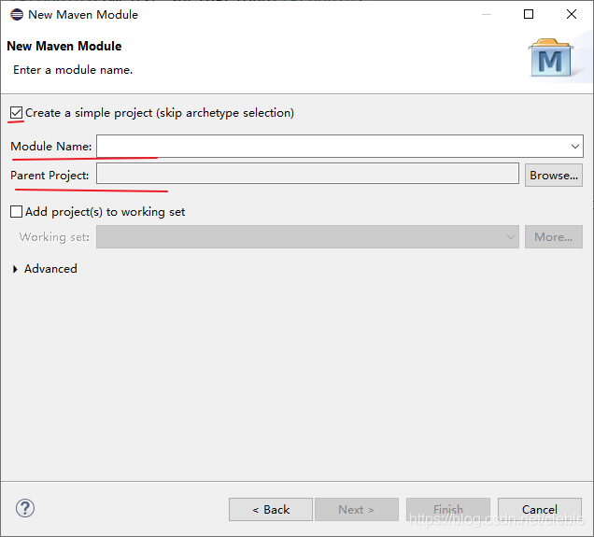Click the Maven module wizard banner icon
The image size is (594, 537).
coord(551,58)
